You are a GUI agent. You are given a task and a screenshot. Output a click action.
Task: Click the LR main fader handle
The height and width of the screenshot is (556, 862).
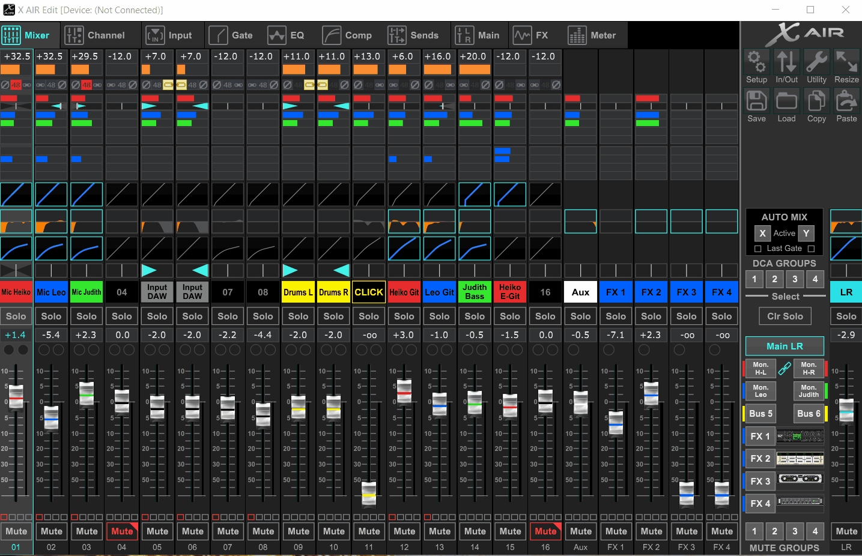click(x=846, y=411)
